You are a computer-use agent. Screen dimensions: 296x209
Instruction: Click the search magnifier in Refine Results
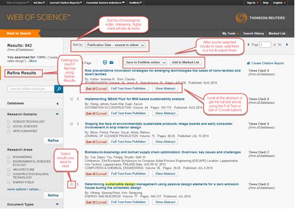(x=59, y=89)
